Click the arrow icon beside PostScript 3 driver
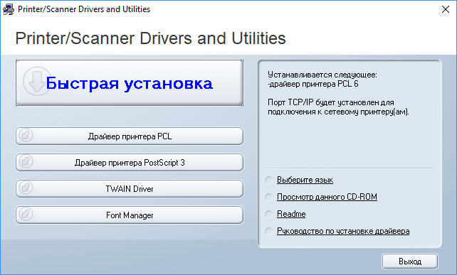Screen dimensions: 457x275 click(26, 161)
